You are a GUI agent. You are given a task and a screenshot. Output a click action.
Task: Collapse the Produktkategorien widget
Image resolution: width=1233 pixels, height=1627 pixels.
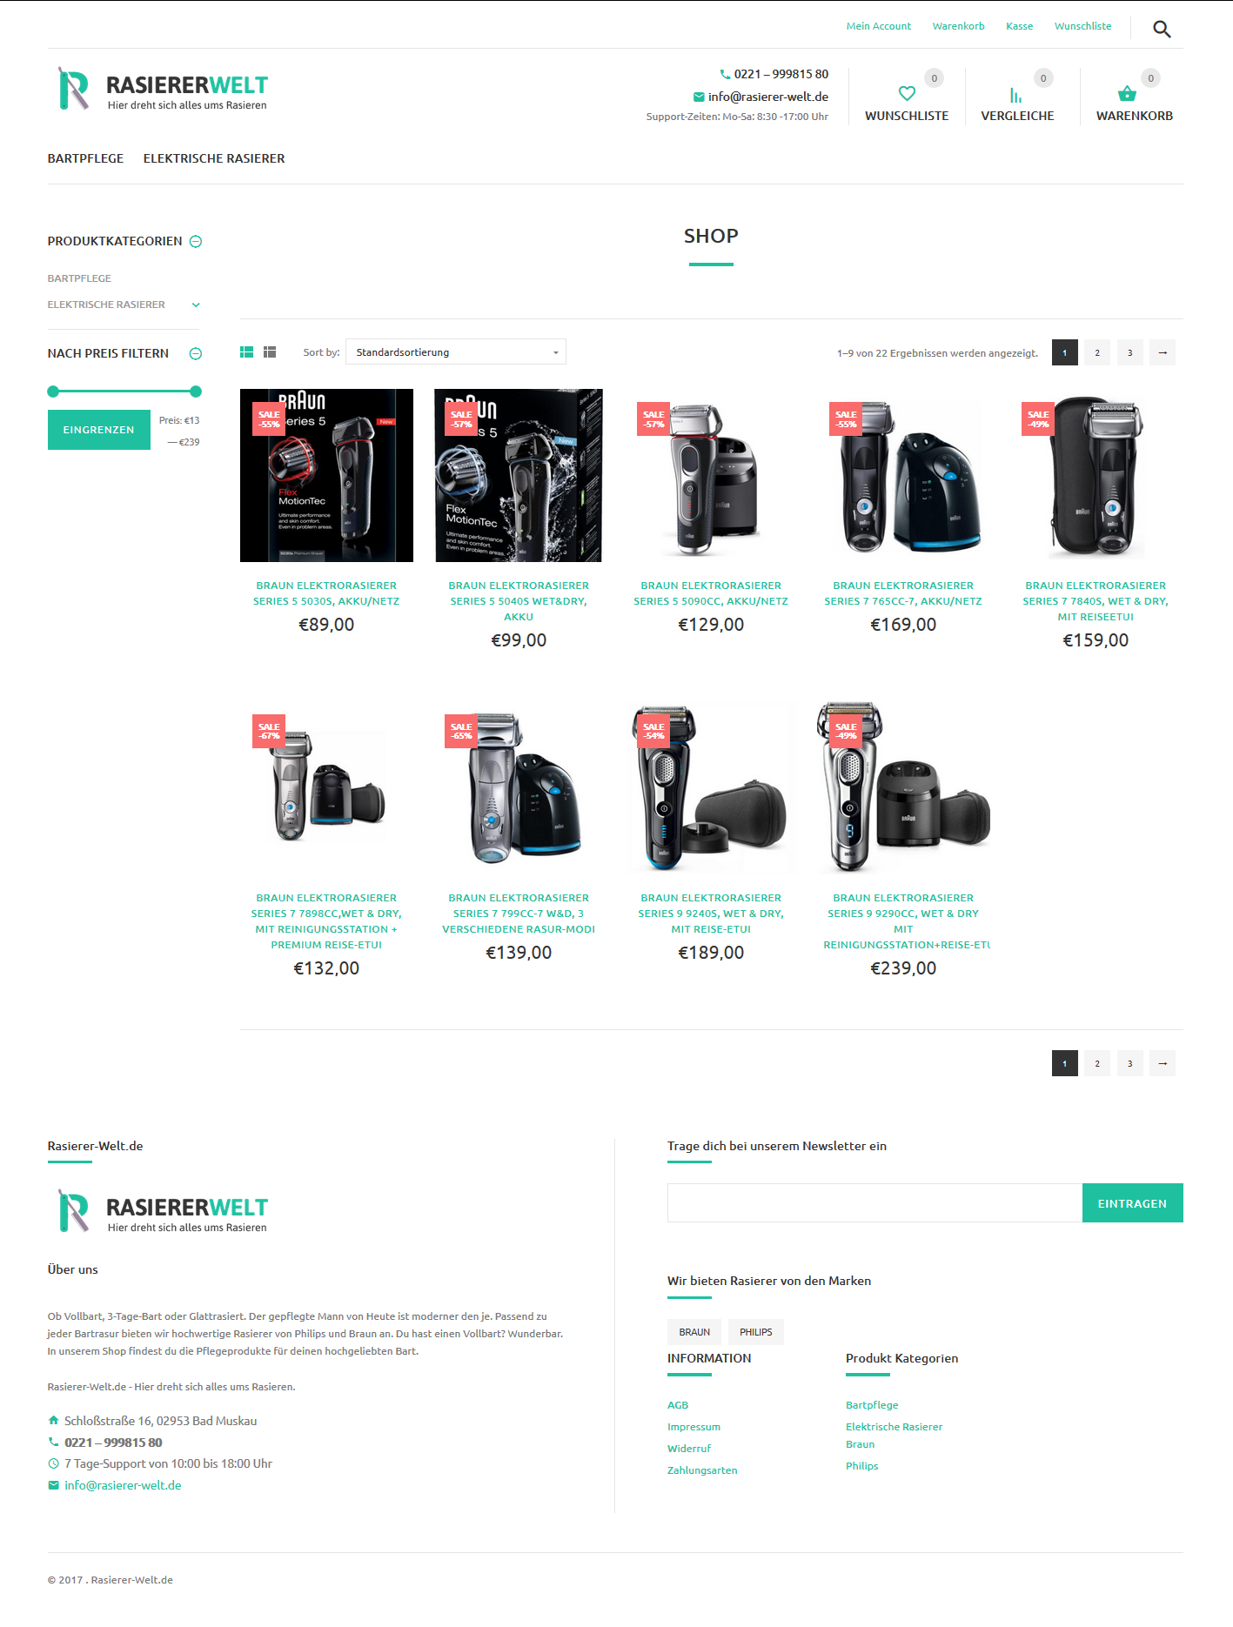pos(196,242)
